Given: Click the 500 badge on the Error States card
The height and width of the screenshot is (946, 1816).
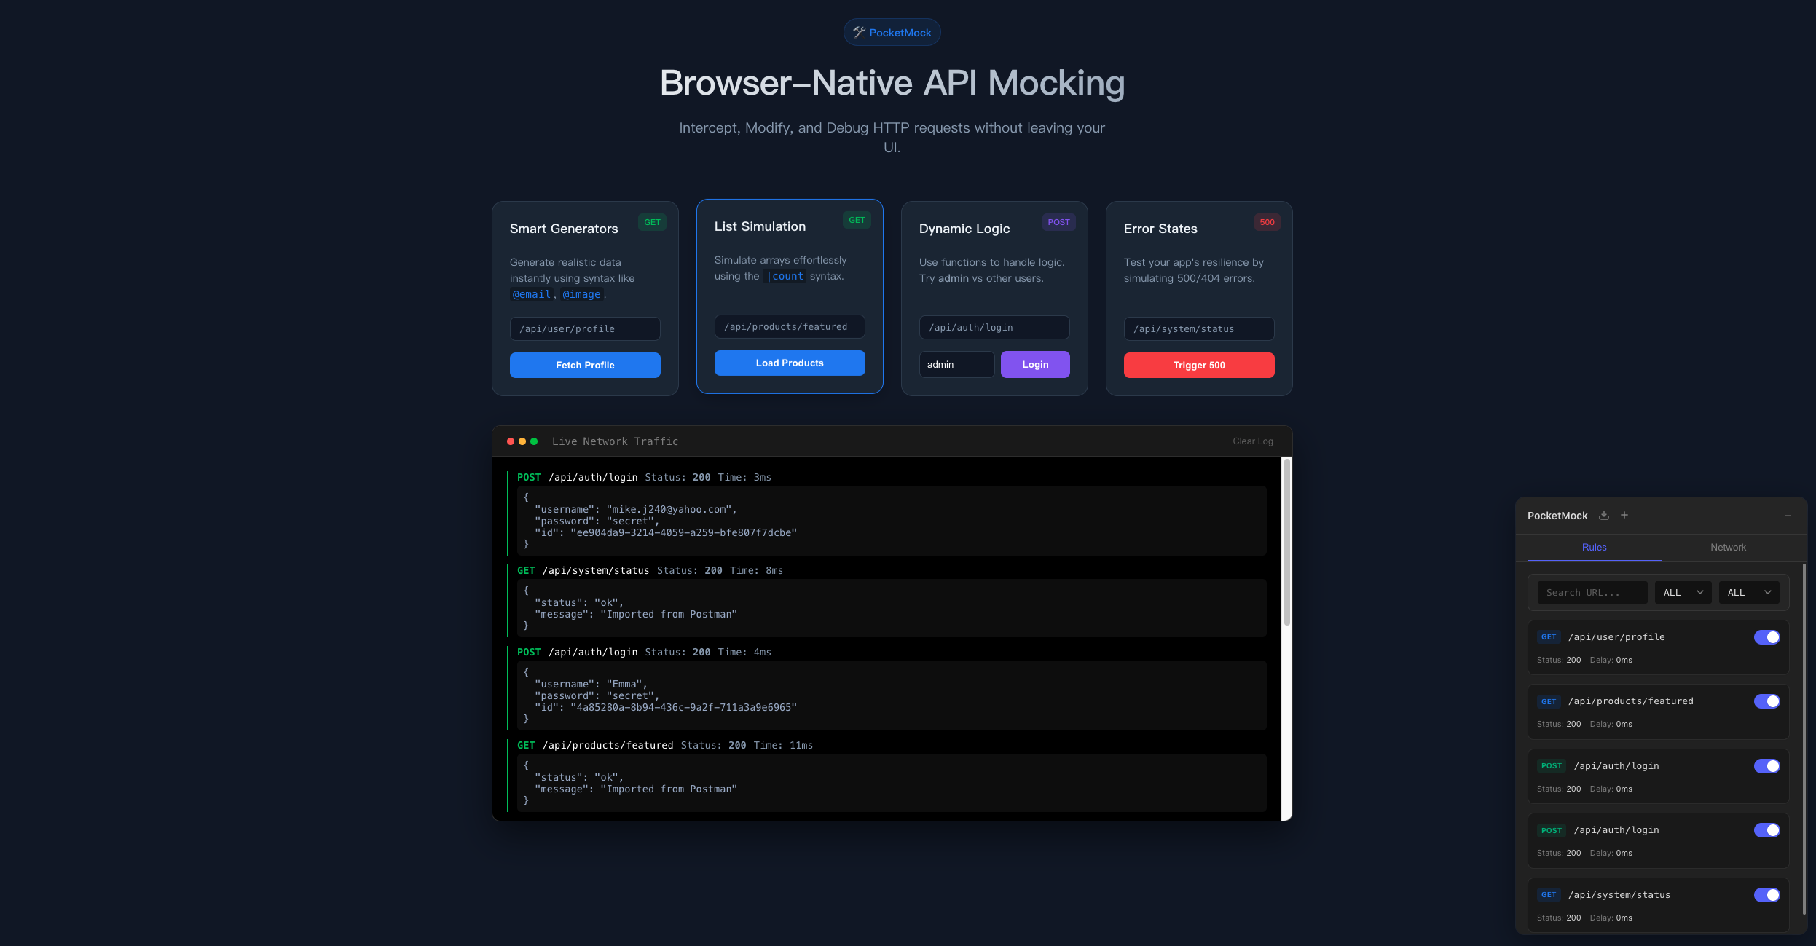Looking at the screenshot, I should [x=1267, y=222].
